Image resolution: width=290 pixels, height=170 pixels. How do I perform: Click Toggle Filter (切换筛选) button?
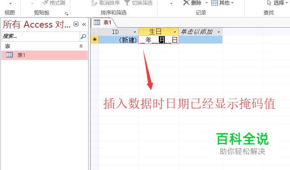tap(138, 3)
